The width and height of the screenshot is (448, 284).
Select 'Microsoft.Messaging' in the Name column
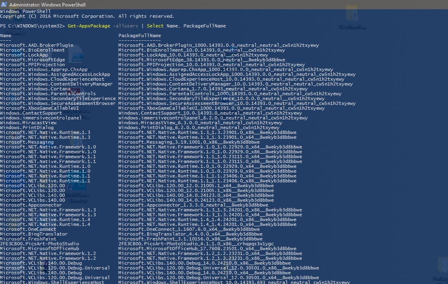pyautogui.click(x=27, y=142)
